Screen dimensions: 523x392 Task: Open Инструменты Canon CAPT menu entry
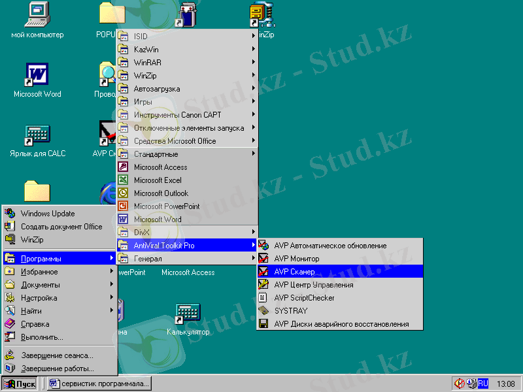click(x=187, y=115)
